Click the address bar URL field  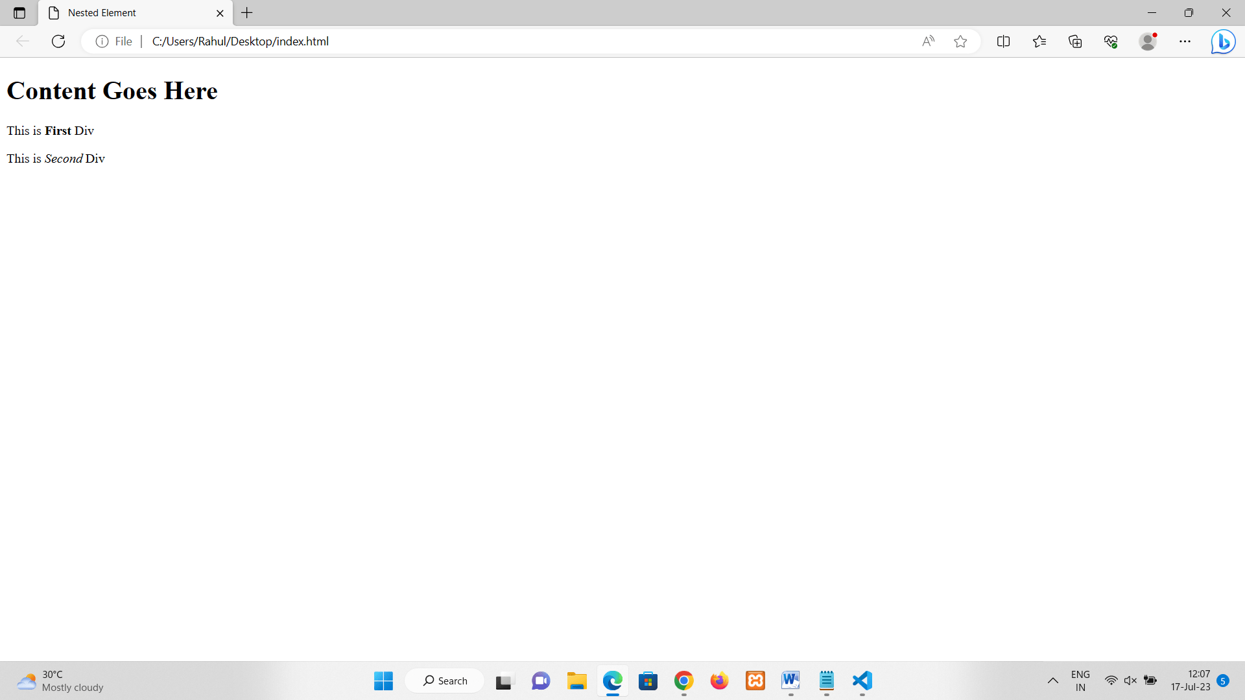(x=454, y=41)
